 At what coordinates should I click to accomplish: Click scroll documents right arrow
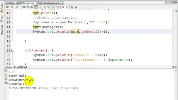169,2
